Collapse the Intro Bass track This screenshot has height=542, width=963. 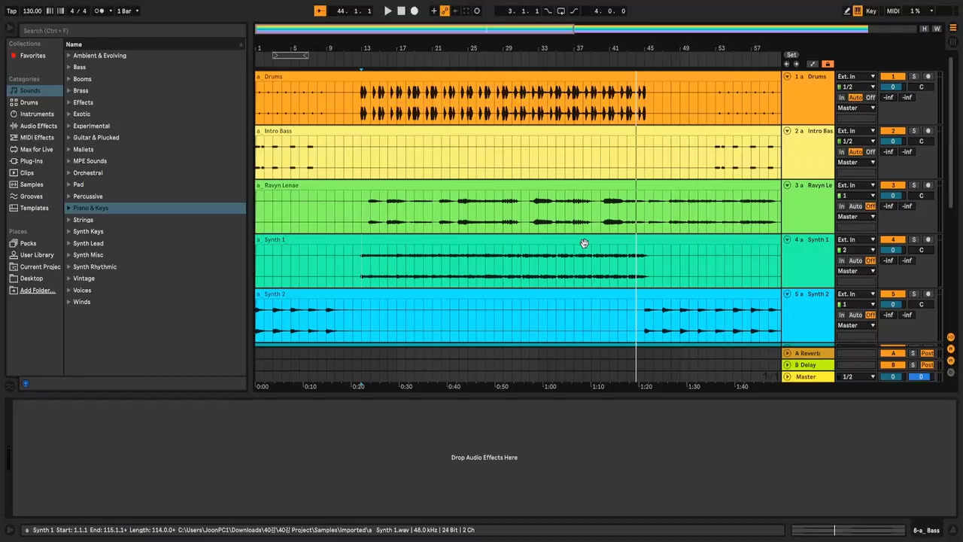(787, 131)
